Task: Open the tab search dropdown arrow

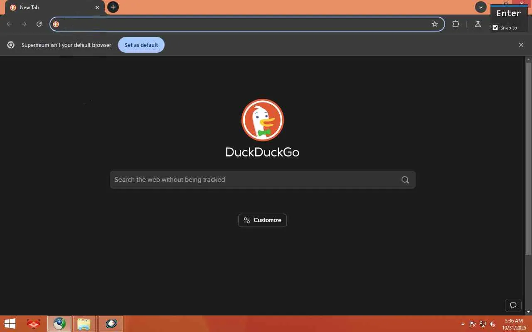Action: point(481,7)
